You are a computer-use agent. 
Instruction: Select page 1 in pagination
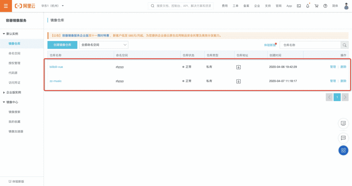click(337, 97)
